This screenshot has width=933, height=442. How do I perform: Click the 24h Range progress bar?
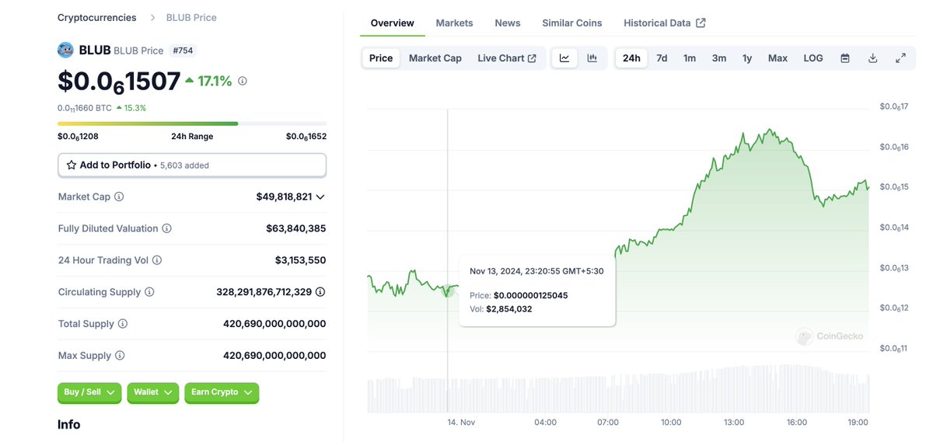(x=192, y=124)
